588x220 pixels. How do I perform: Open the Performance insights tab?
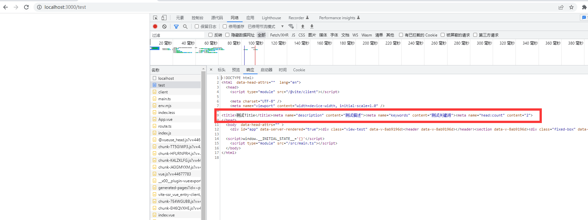[340, 18]
